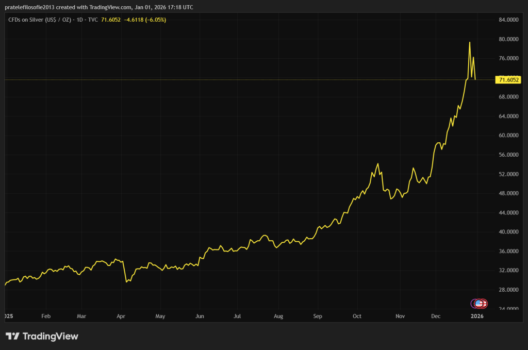Click the Jul label on time axis
The height and width of the screenshot is (350, 528).
coord(237,315)
